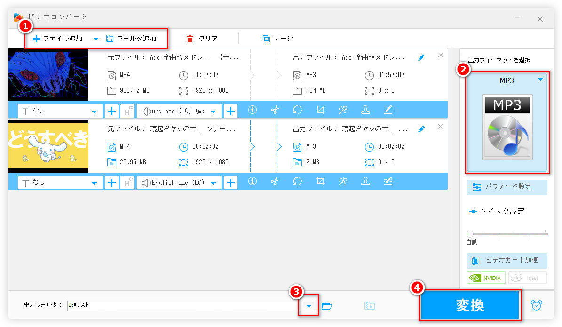The image size is (562, 327).
Task: Apply effects with the magic wand icon
Action: pos(343,110)
